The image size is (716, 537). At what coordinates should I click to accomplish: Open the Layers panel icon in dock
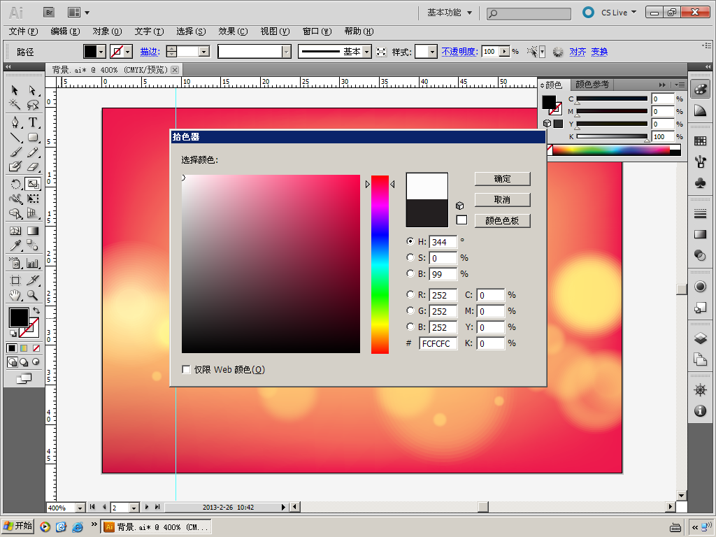pyautogui.click(x=700, y=338)
